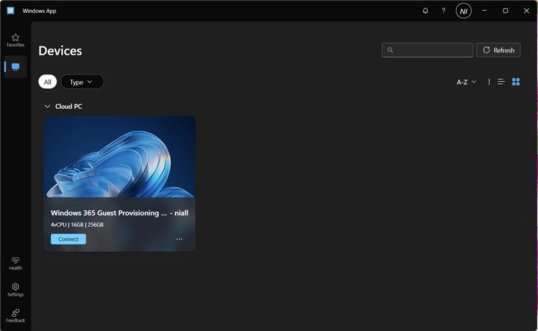Click the Windows 365 Cloud PC thumbnail
The width and height of the screenshot is (538, 331).
pyautogui.click(x=120, y=157)
